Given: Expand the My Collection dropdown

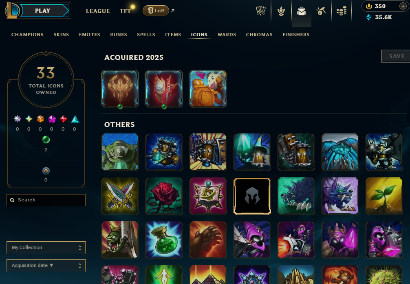Looking at the screenshot, I should [x=46, y=248].
